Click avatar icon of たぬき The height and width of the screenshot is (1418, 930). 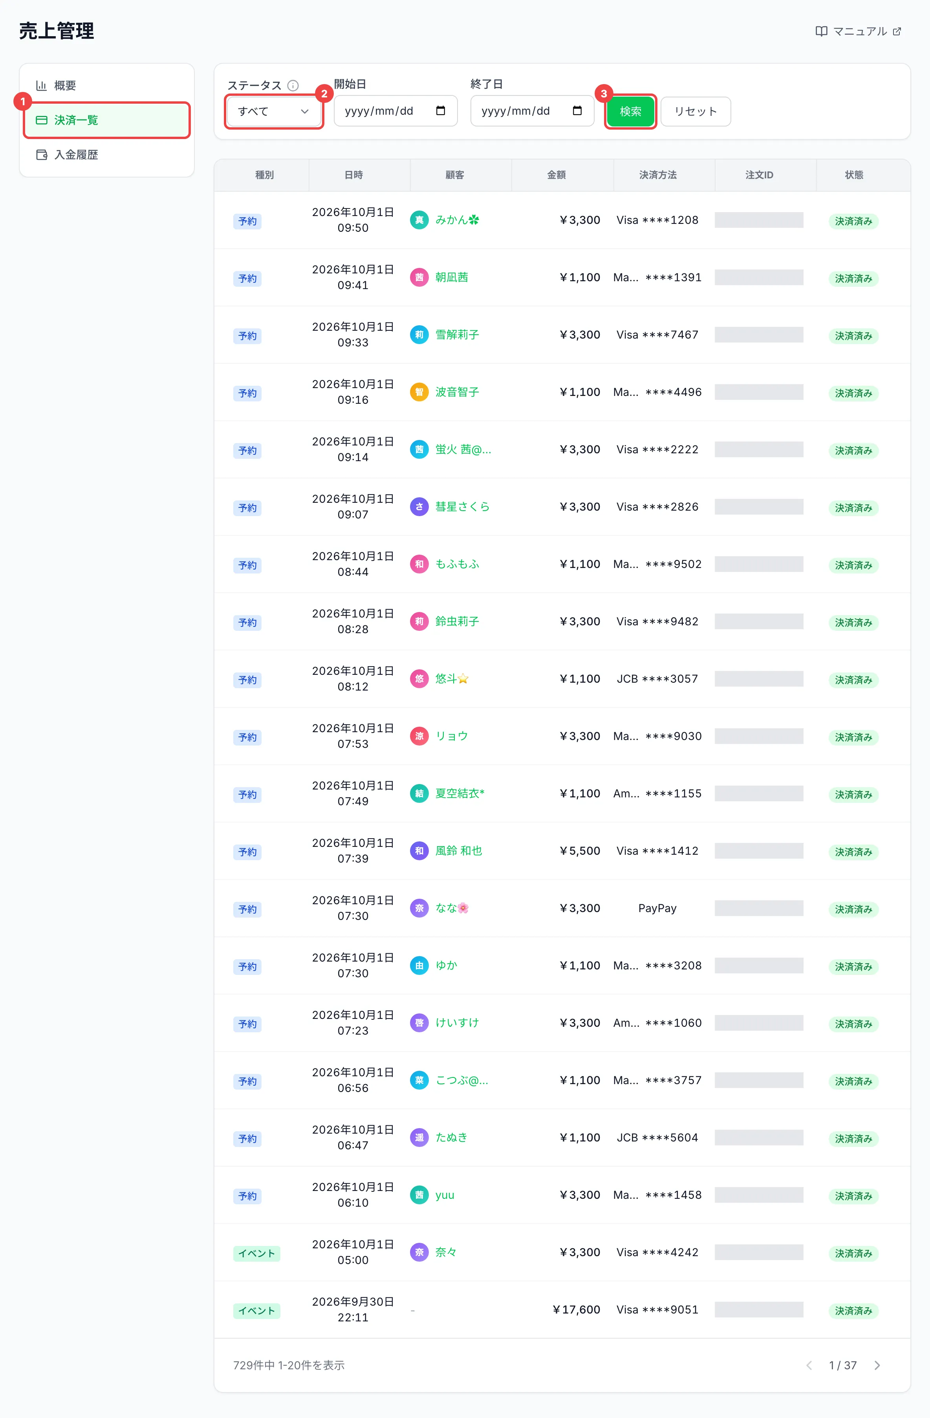pos(419,1138)
